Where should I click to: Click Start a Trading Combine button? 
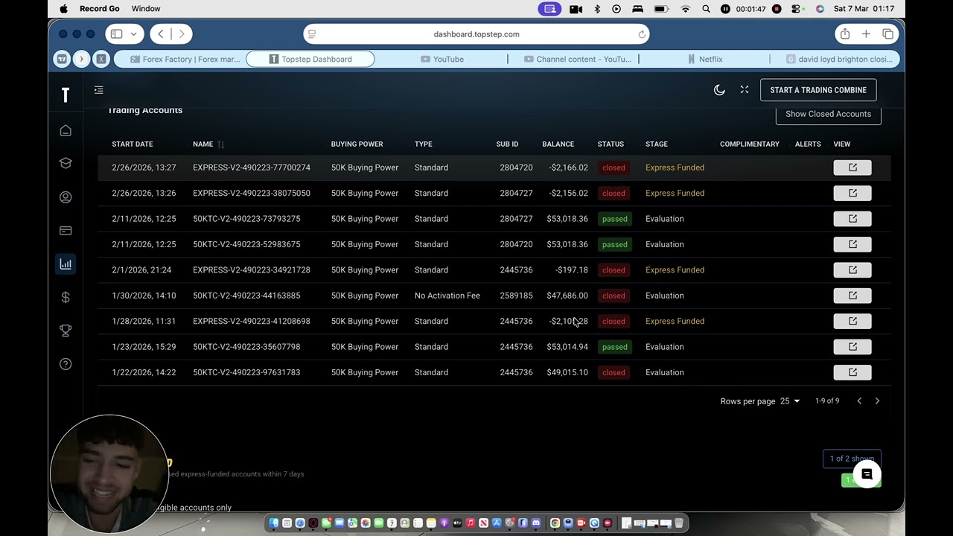(818, 90)
